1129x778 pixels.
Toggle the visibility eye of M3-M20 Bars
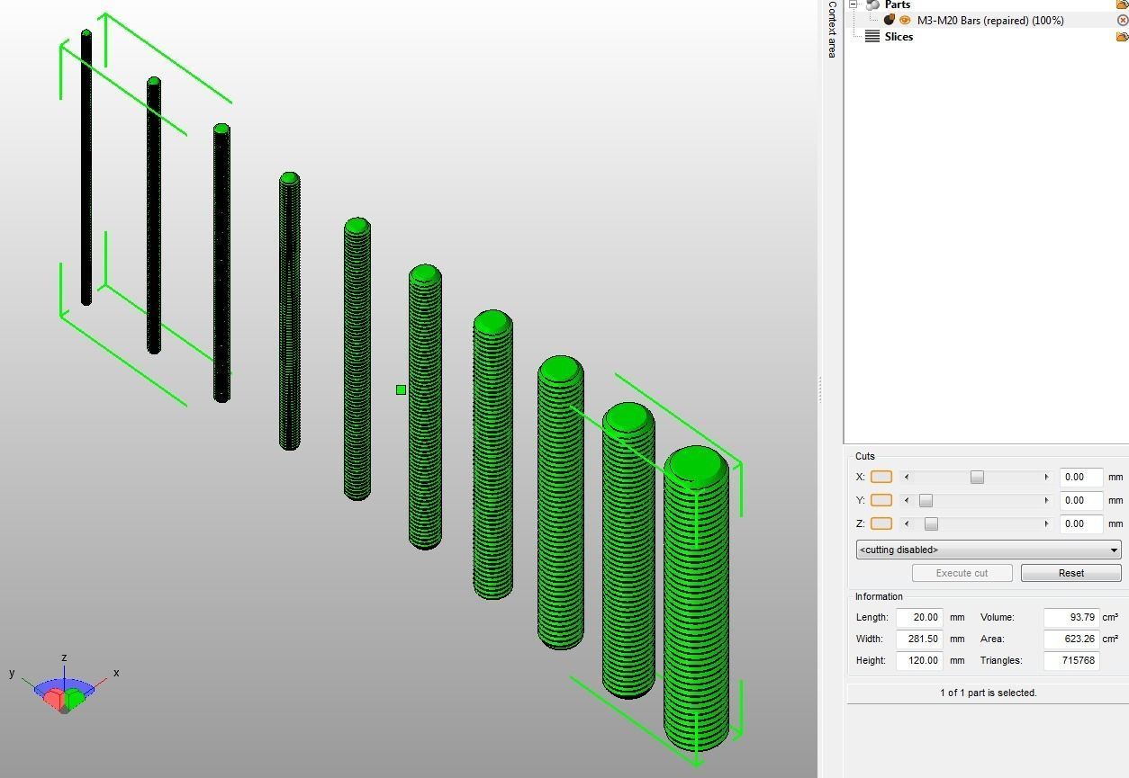905,20
